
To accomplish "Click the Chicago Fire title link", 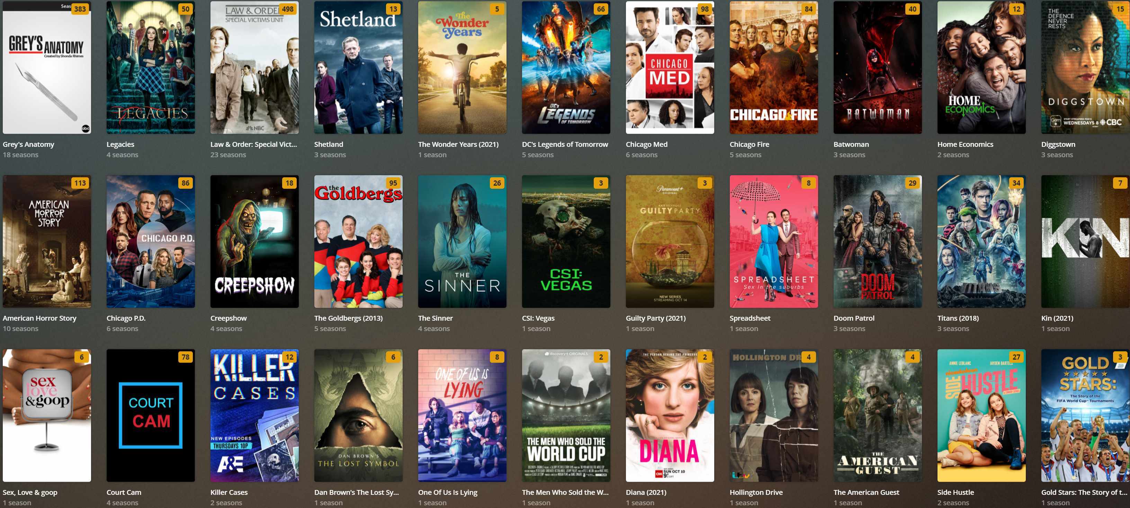I will tap(749, 144).
